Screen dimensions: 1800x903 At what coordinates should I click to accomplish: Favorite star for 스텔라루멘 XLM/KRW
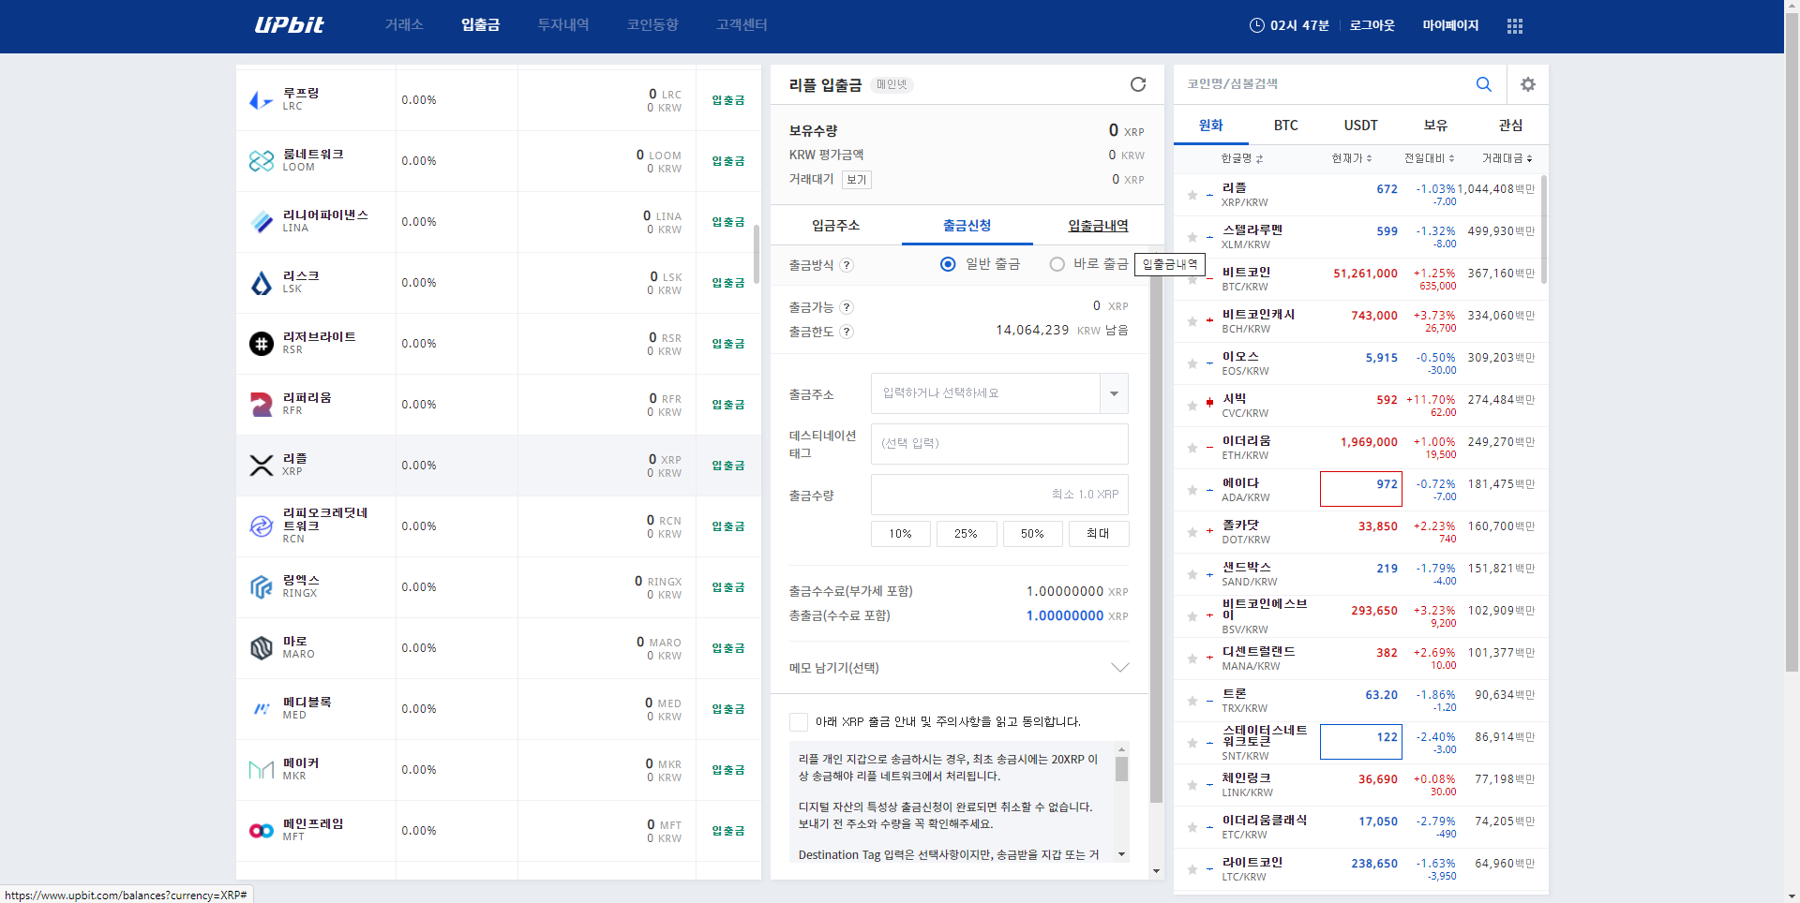tap(1192, 237)
